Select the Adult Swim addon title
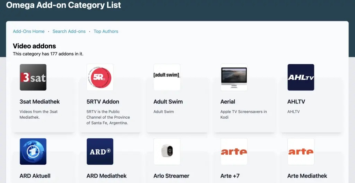The height and width of the screenshot is (183, 355). [168, 102]
